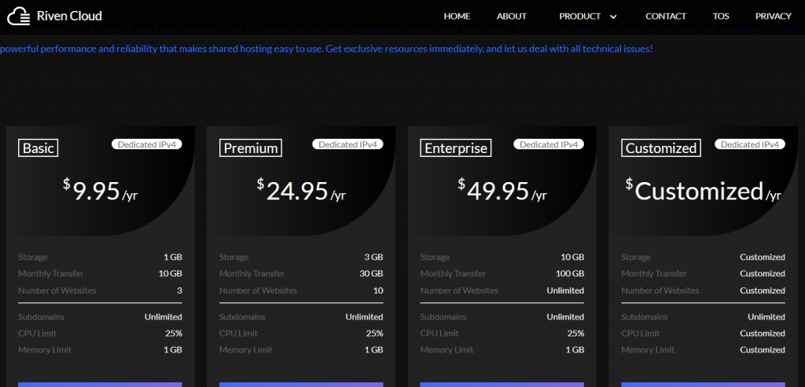The image size is (805, 387).
Task: Click the $24.95 /yr price
Action: tap(301, 191)
